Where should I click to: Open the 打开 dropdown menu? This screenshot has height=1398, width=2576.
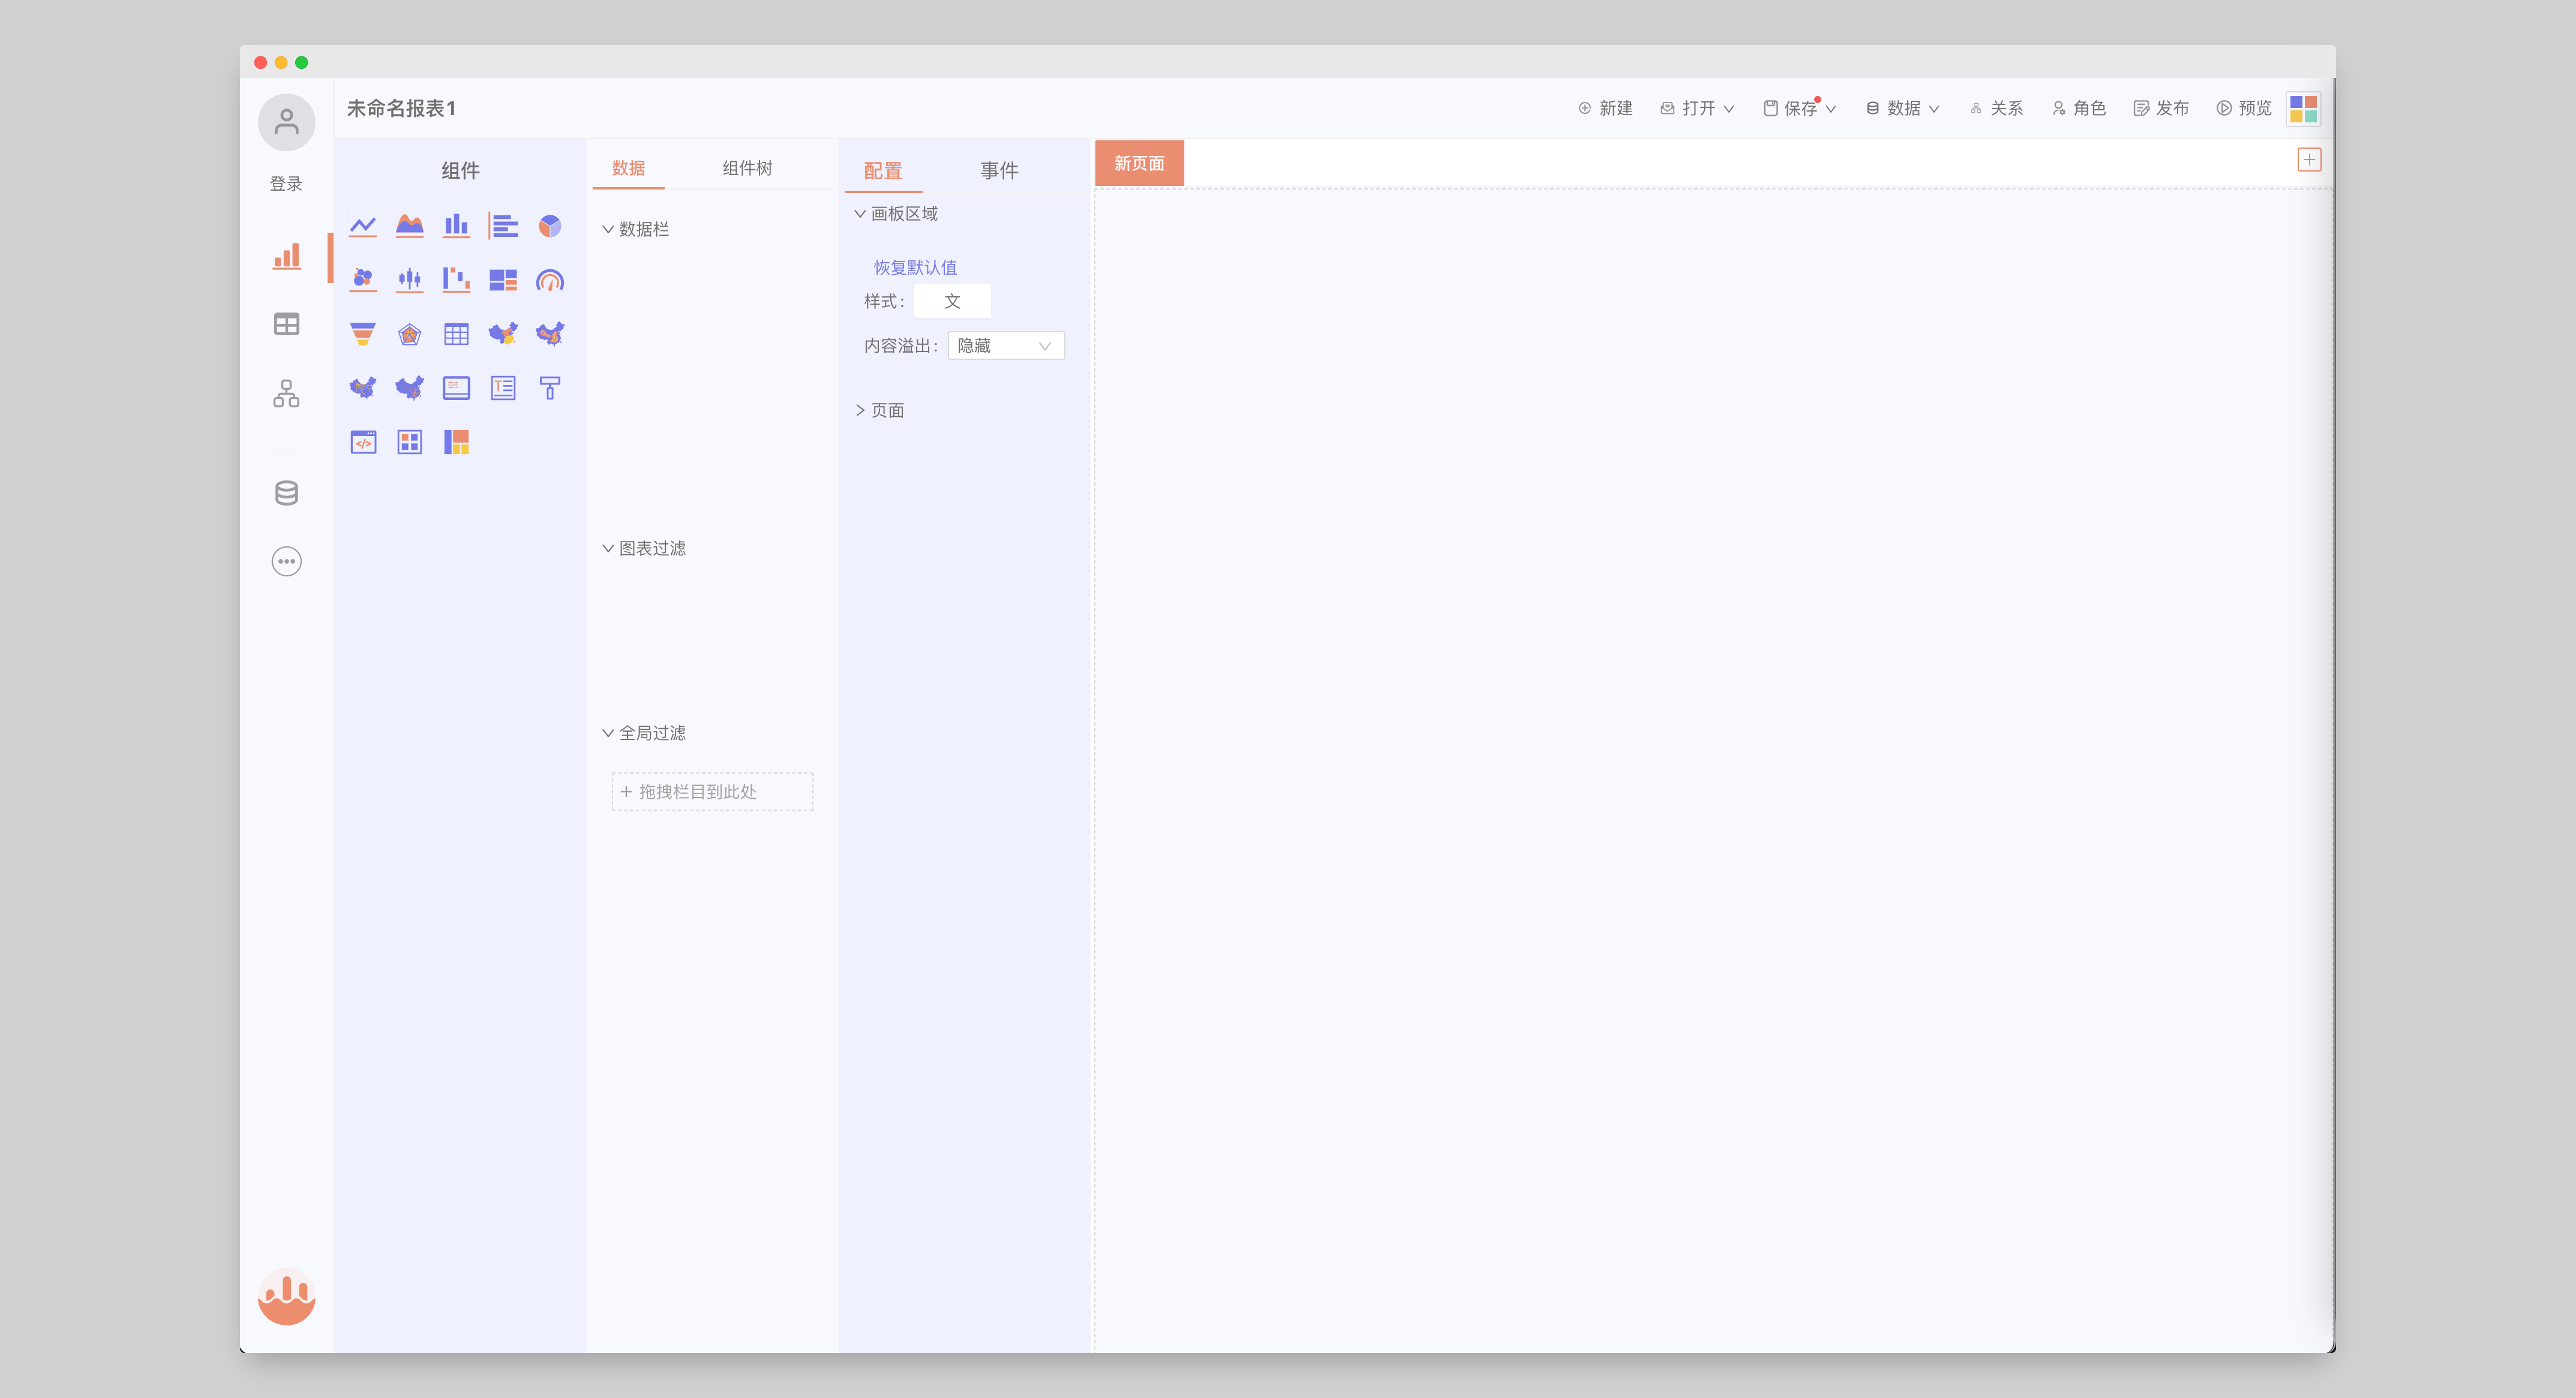[x=1697, y=108]
